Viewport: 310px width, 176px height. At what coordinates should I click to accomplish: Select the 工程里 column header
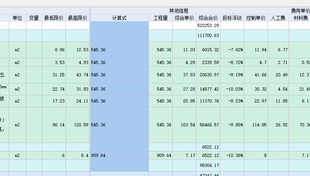160,18
